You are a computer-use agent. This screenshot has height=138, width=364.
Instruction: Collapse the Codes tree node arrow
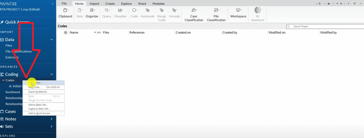3,80
